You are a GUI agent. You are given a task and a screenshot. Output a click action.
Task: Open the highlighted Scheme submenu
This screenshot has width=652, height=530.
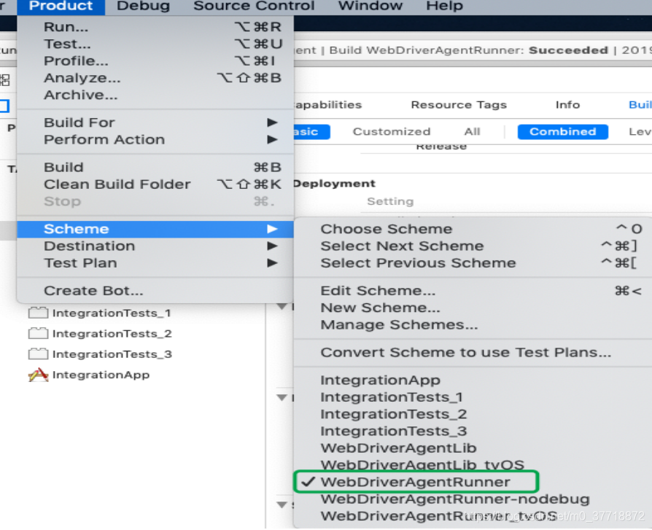pos(155,229)
